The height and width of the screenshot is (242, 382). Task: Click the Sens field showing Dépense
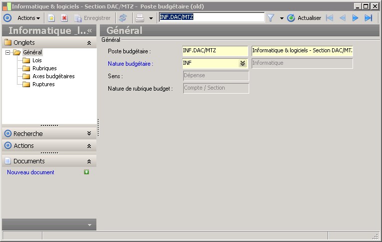click(x=216, y=76)
